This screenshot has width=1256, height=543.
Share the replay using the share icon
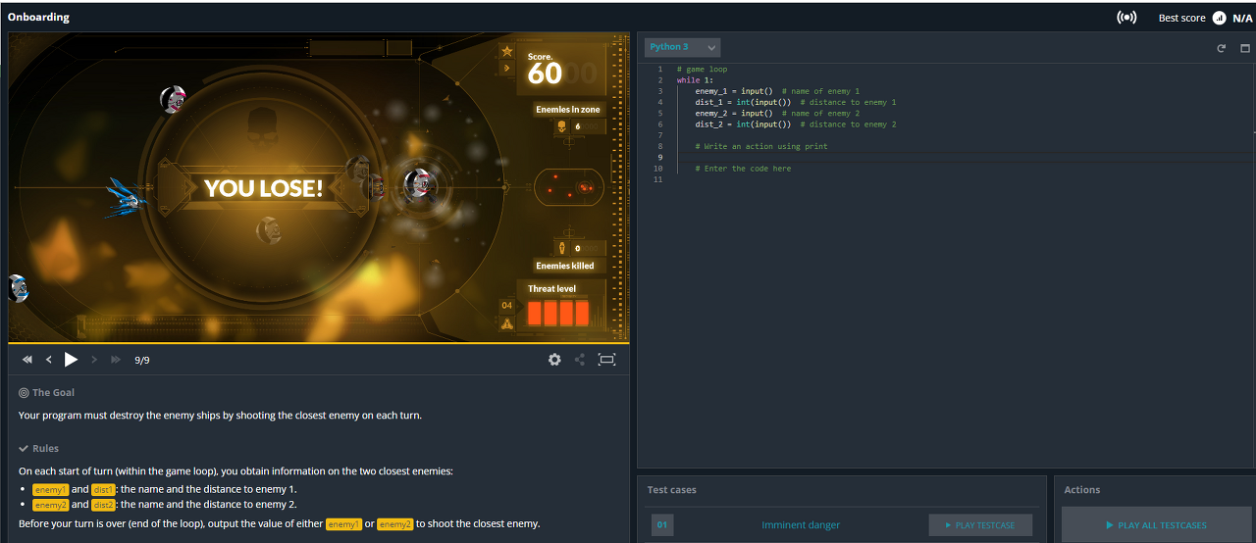click(x=580, y=360)
